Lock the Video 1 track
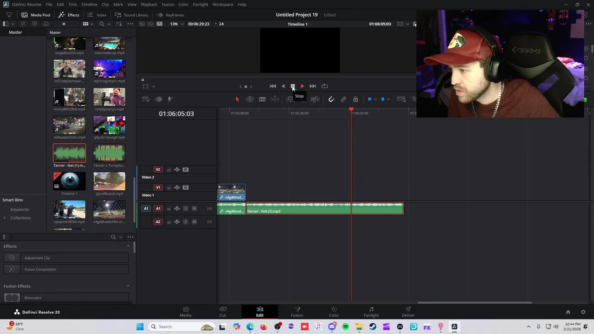The width and height of the screenshot is (594, 334). tap(169, 187)
